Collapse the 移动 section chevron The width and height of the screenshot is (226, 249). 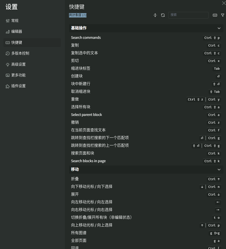[x=219, y=169]
